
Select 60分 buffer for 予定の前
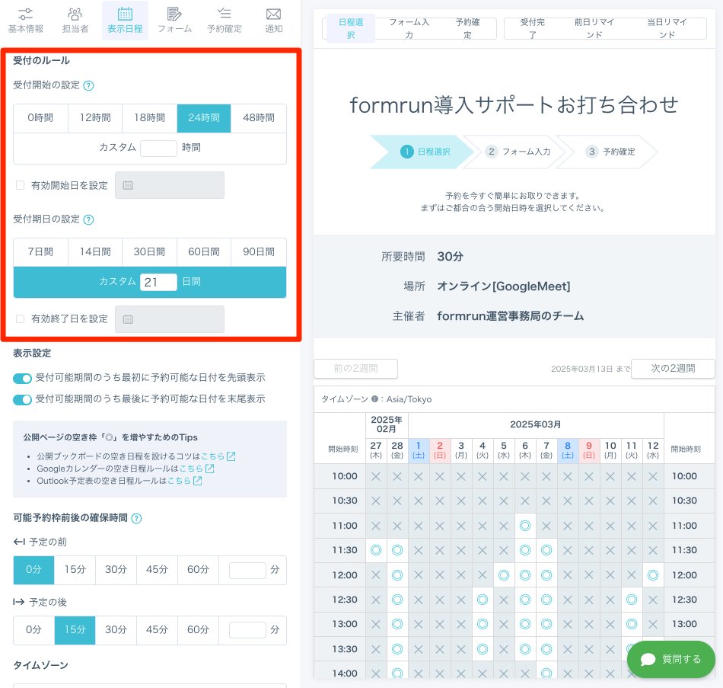(x=199, y=570)
